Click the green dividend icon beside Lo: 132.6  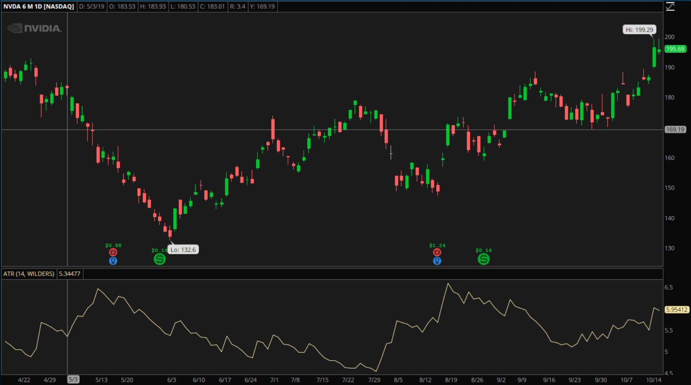click(159, 259)
